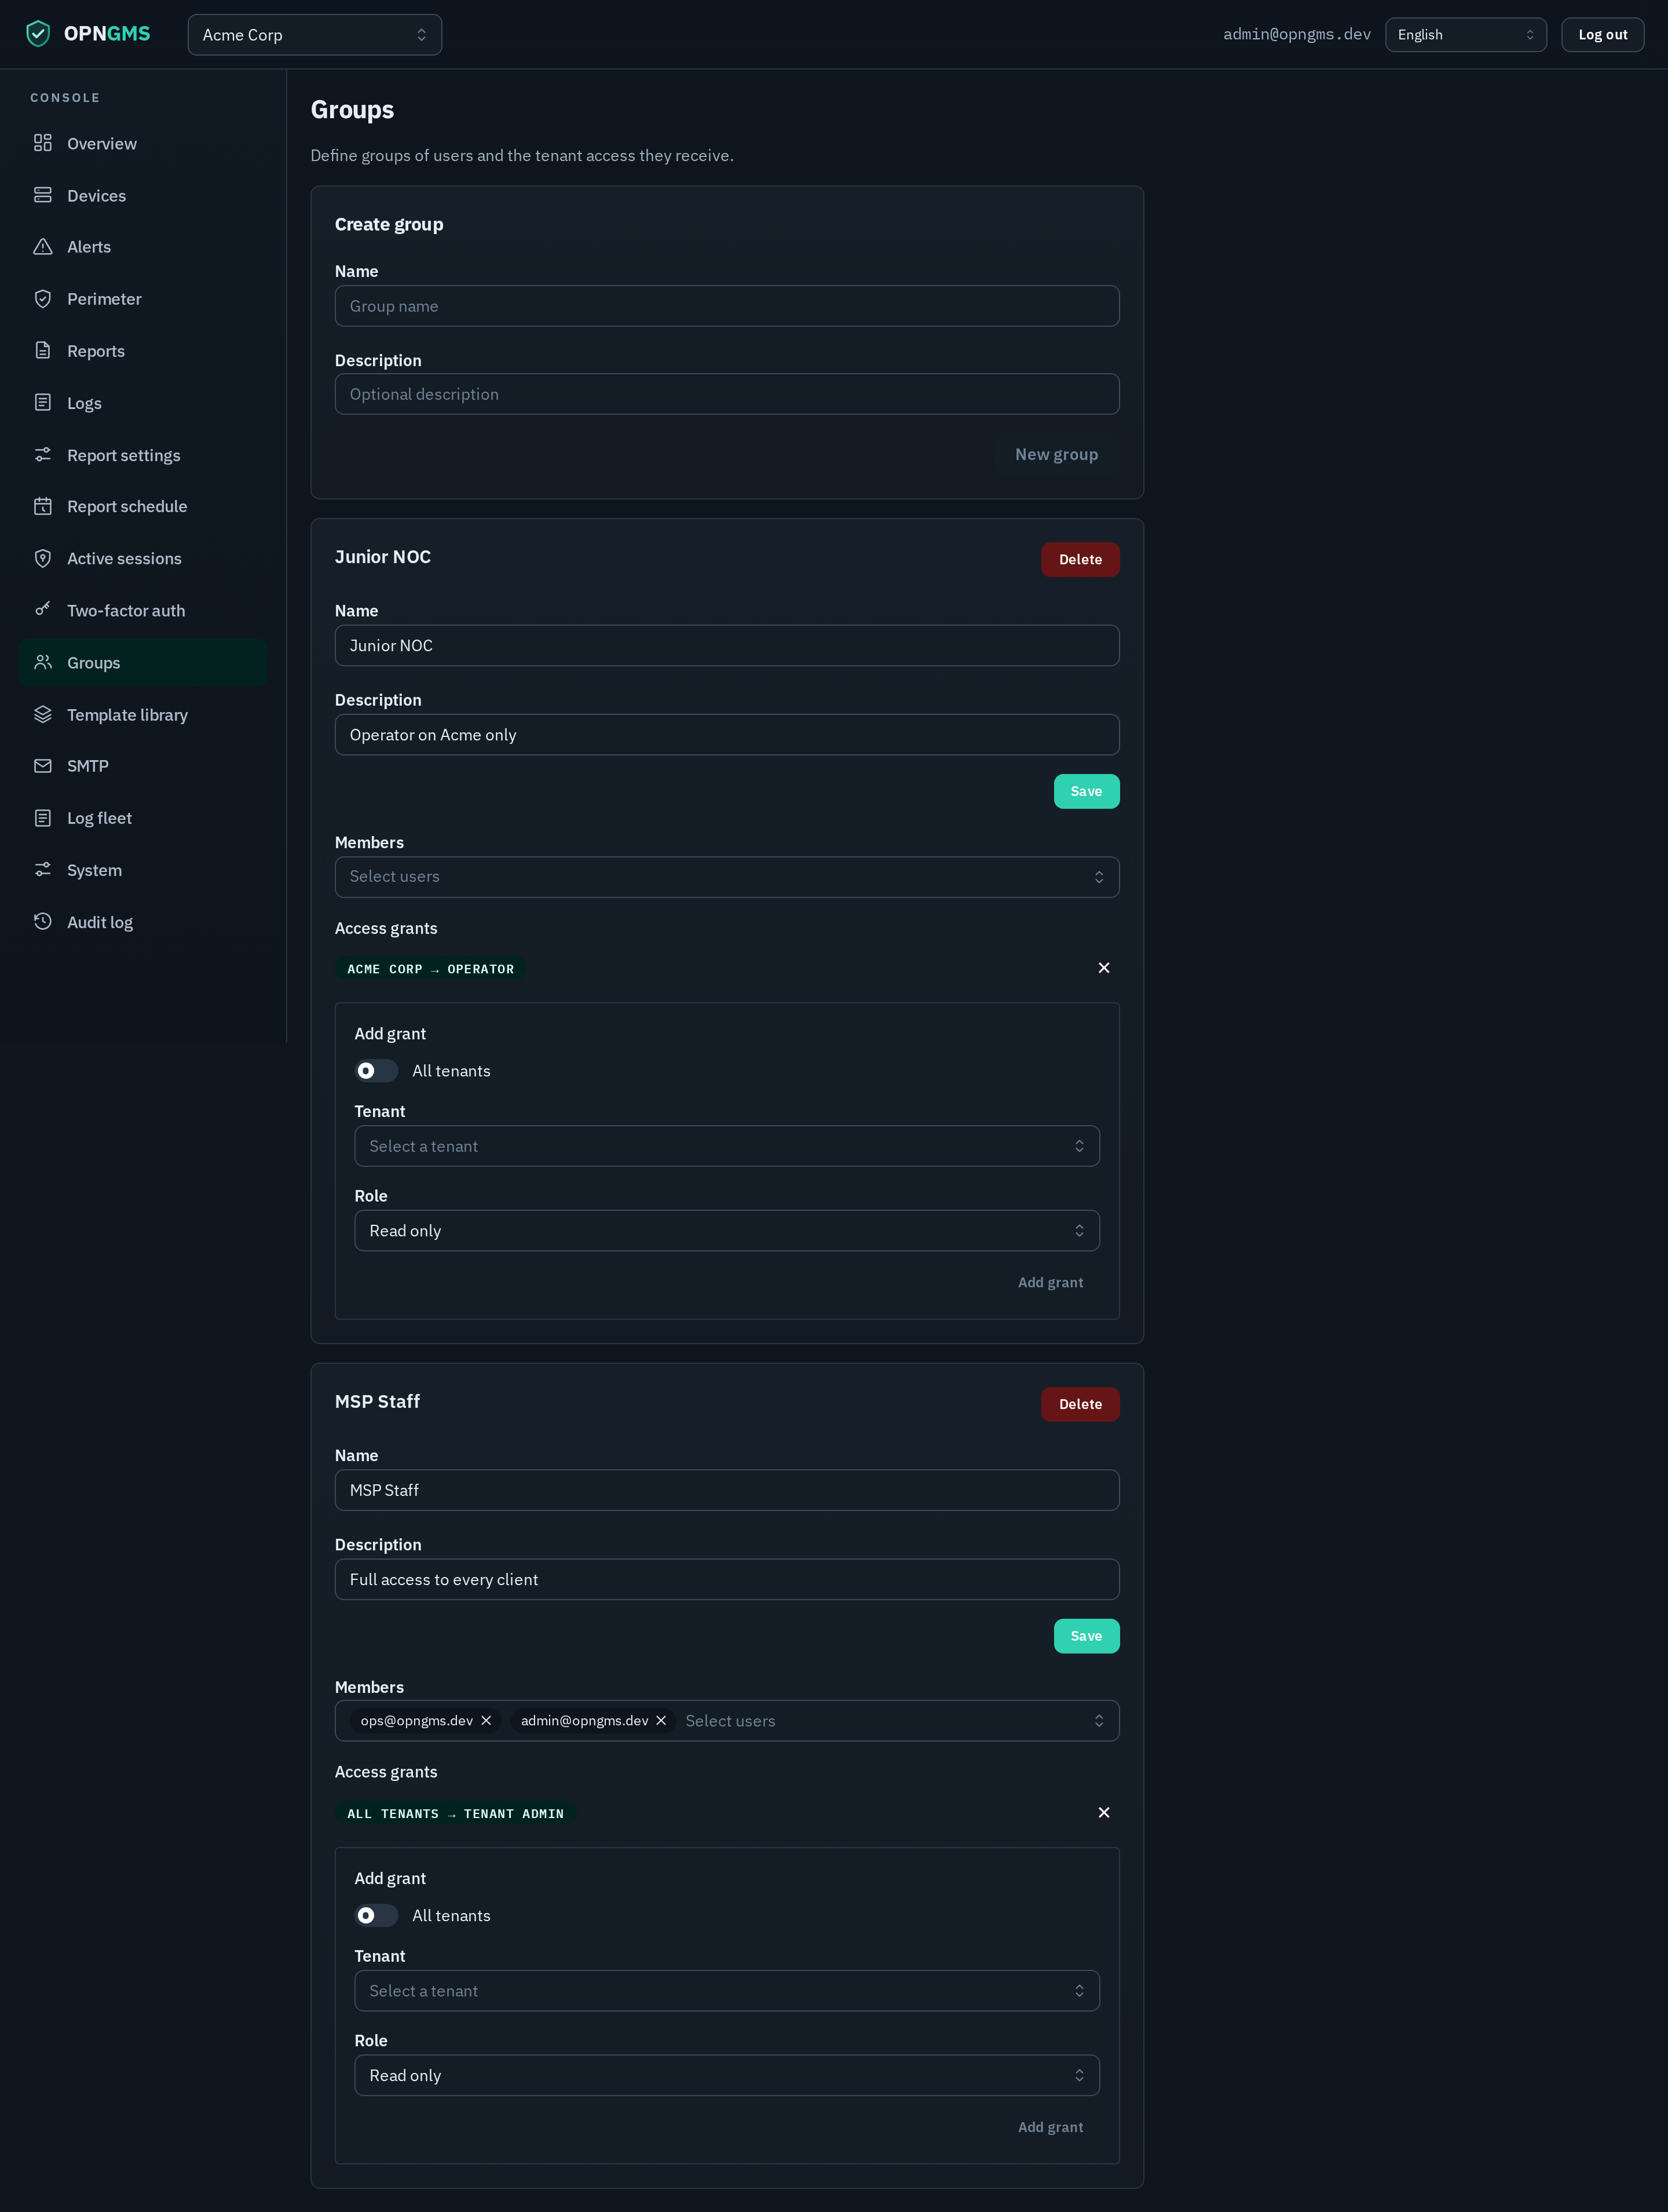Image resolution: width=1668 pixels, height=2212 pixels.
Task: Click Add grant button in MSP Staff
Action: click(1051, 2128)
